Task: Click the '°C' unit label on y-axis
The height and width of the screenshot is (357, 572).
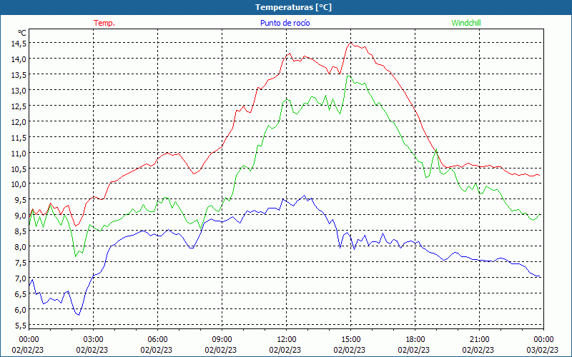Action: tap(22, 33)
